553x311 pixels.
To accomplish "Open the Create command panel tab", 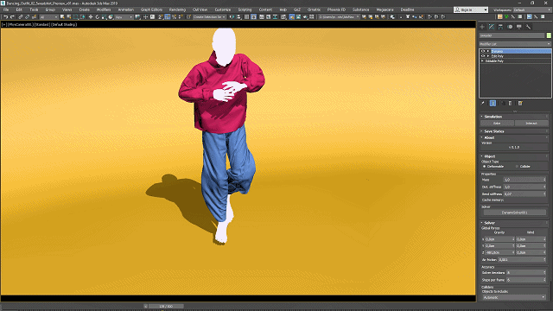I will 482,27.
